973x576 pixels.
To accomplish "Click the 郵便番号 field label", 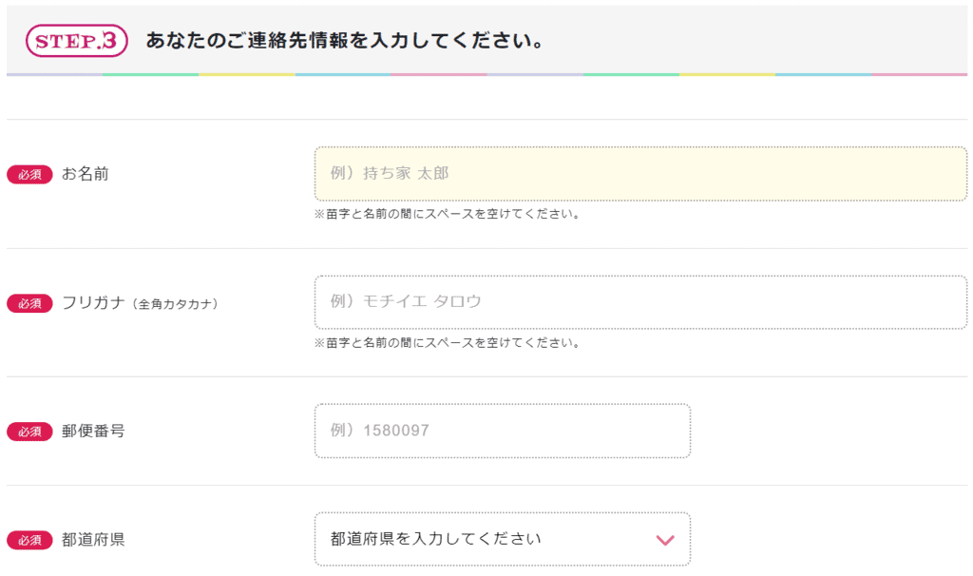I will pyautogui.click(x=93, y=432).
